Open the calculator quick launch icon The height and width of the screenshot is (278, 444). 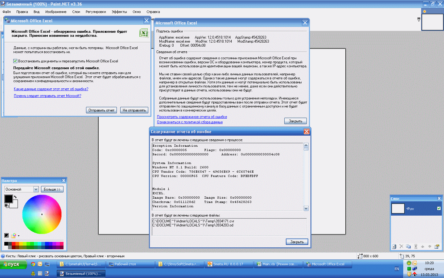[40, 273]
